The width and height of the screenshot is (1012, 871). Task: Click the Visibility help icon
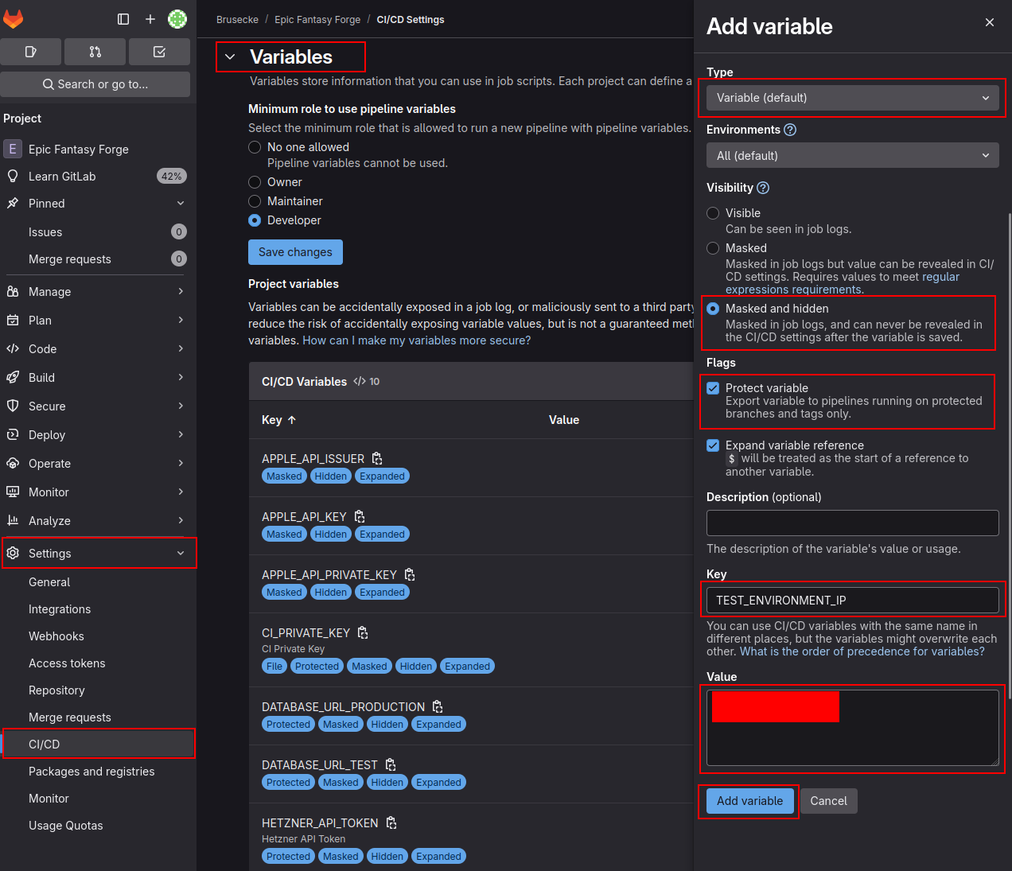763,188
